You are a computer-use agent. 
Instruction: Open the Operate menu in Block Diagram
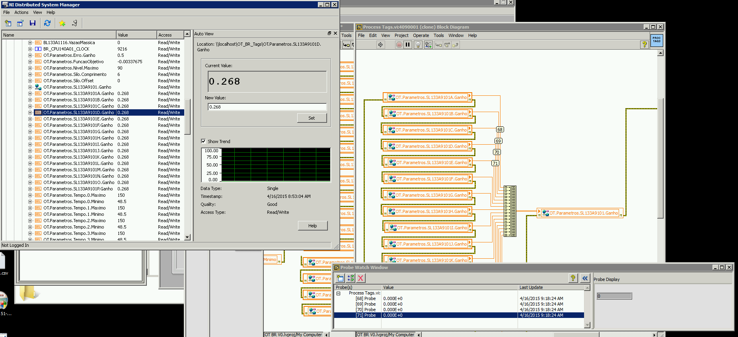pos(421,35)
